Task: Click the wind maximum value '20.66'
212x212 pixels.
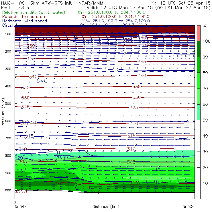Action: pos(62,157)
